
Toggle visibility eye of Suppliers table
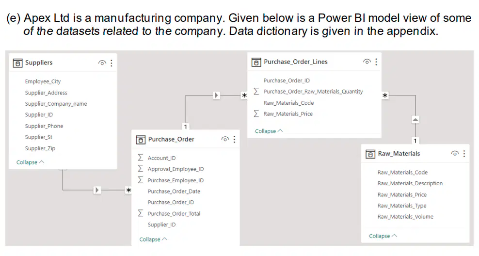(x=102, y=63)
